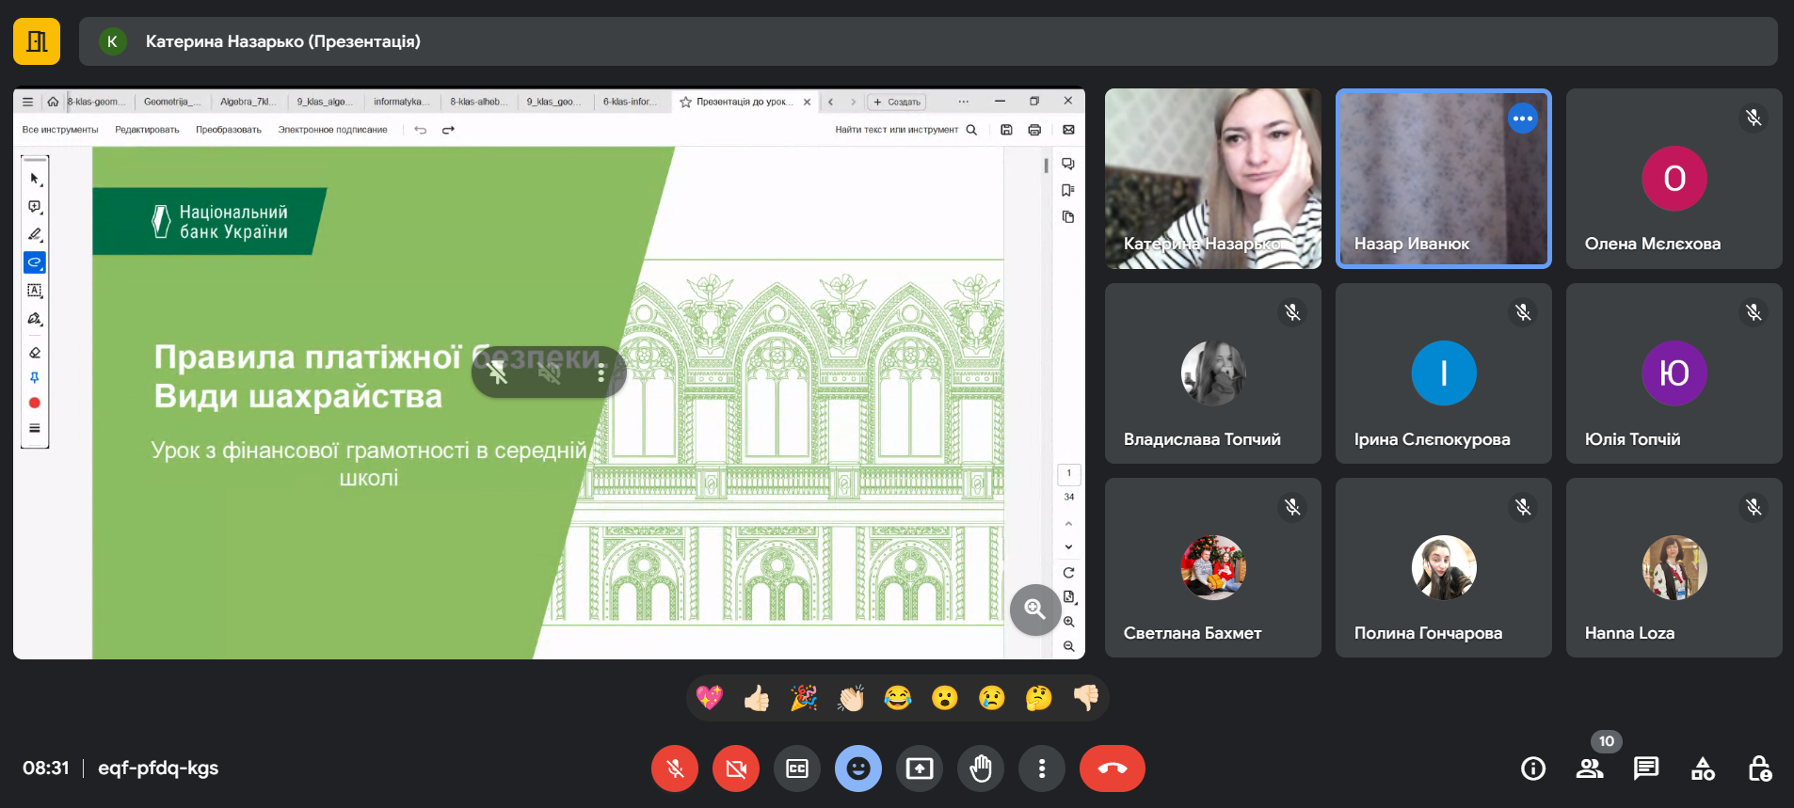
Task: Open presentation overlay three-dot options
Action: pos(601,373)
